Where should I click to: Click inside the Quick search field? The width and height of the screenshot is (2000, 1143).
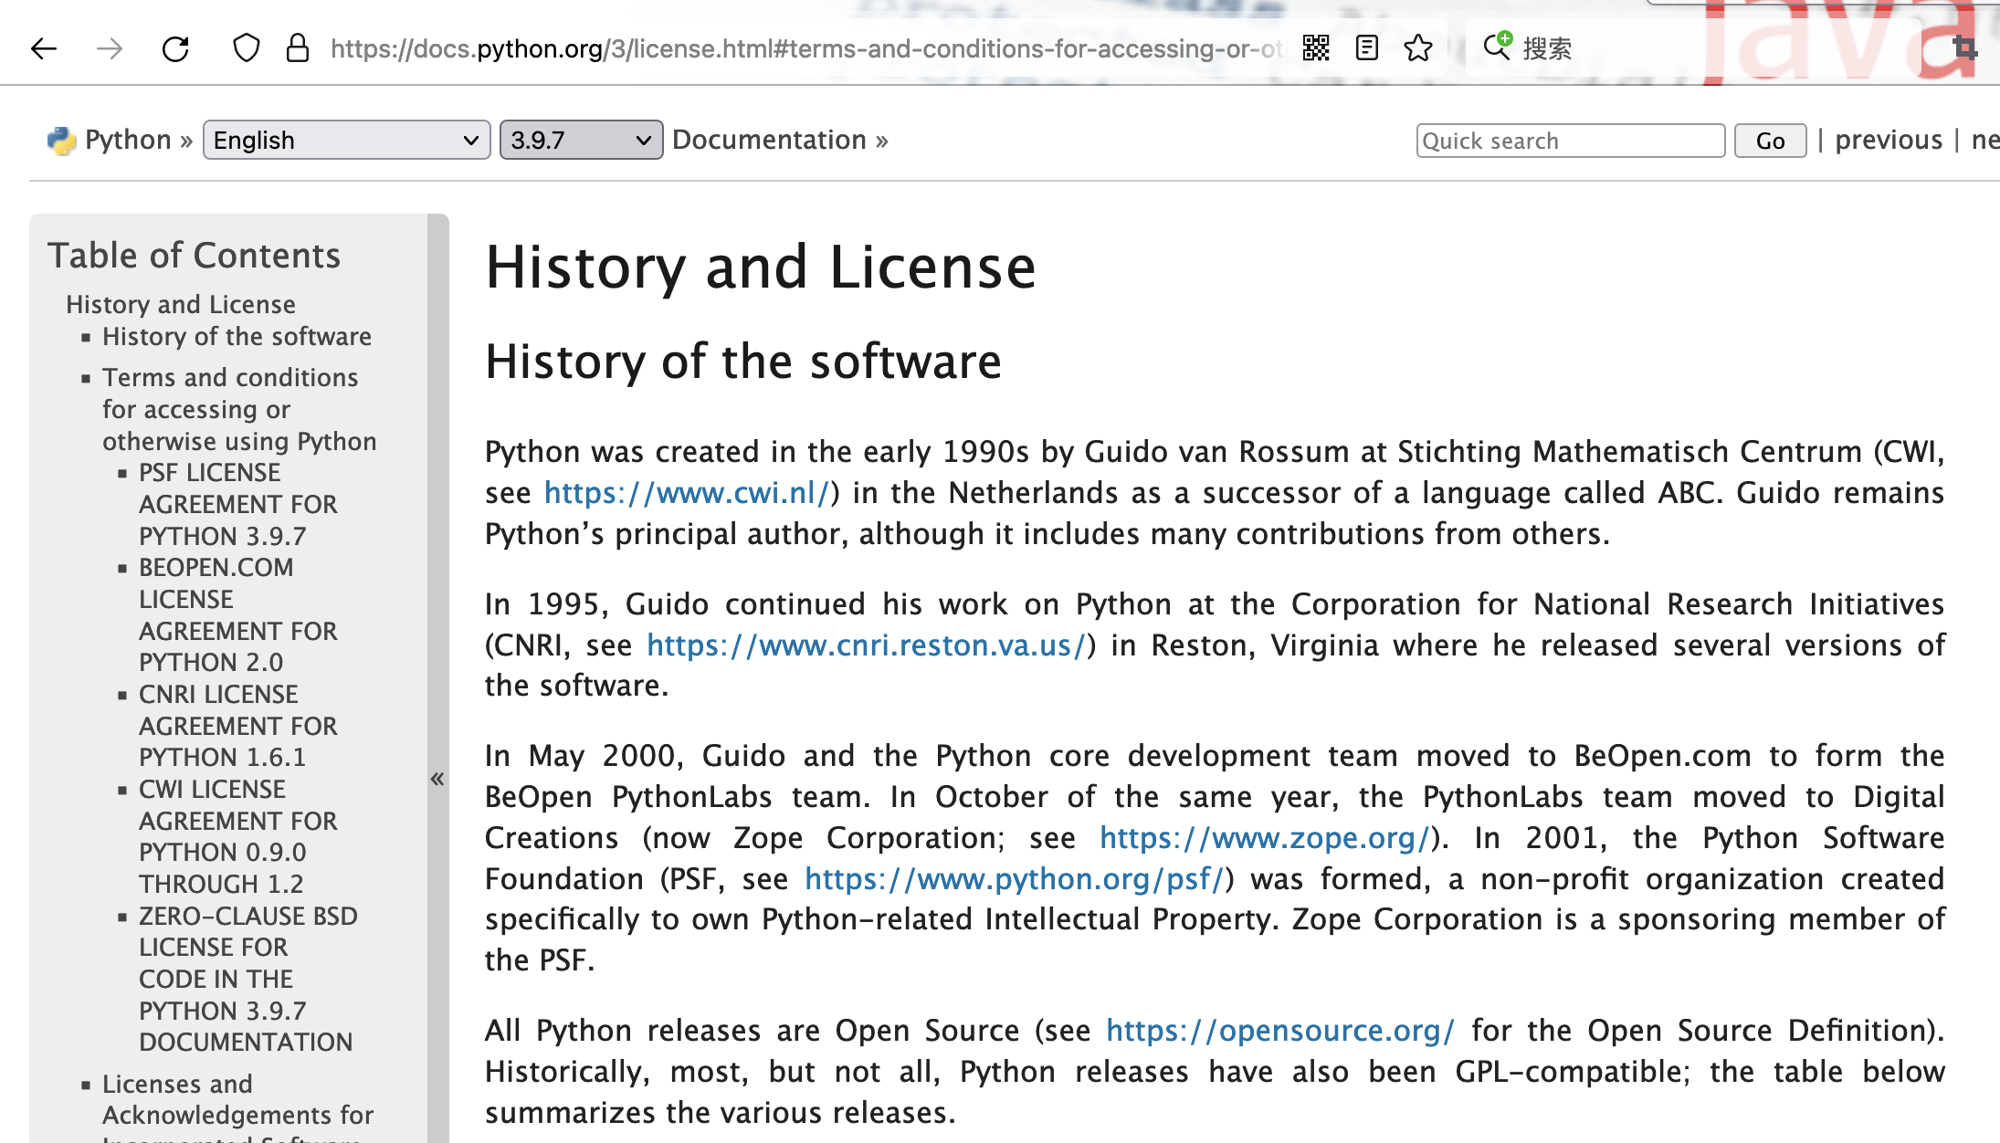pyautogui.click(x=1570, y=142)
